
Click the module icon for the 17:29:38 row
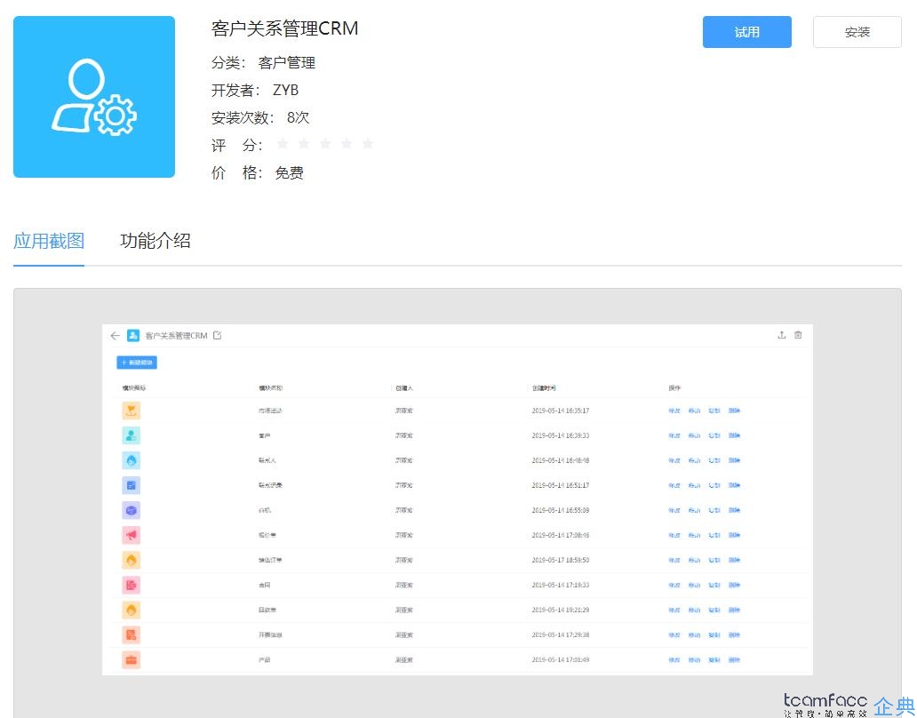[x=131, y=635]
